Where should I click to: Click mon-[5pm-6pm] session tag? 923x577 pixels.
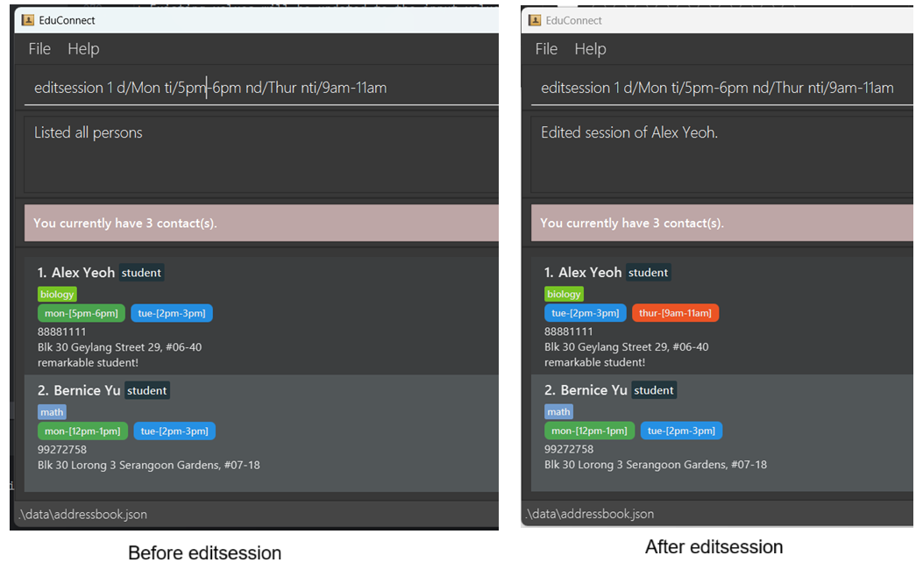(x=82, y=313)
